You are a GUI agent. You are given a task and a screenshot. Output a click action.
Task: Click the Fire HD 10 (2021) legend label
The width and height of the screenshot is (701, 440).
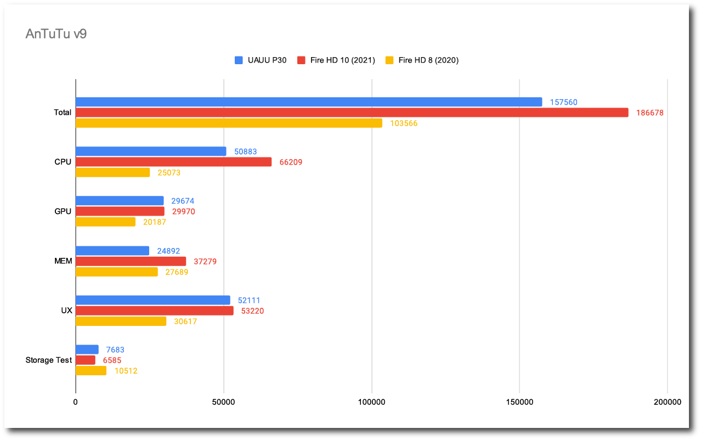tap(342, 60)
